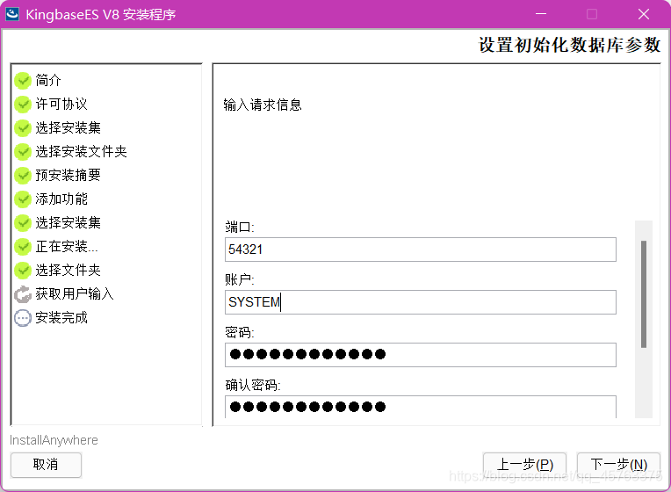Screen dimensions: 671x492
Task: Click the 安装完成 step label
Action: point(61,318)
